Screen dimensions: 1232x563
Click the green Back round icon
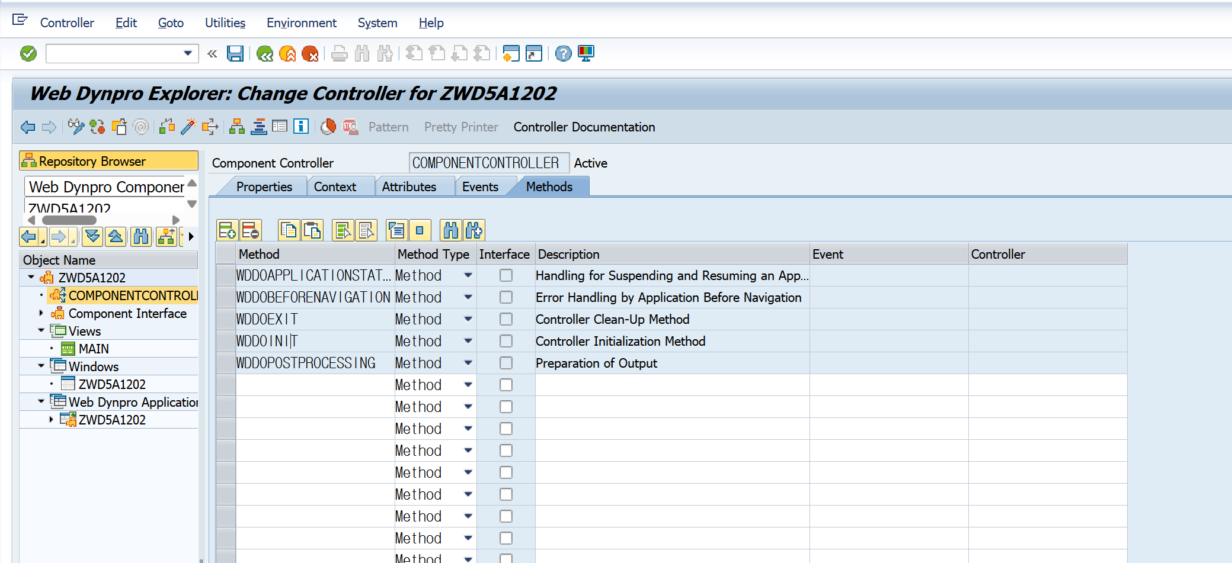point(265,54)
